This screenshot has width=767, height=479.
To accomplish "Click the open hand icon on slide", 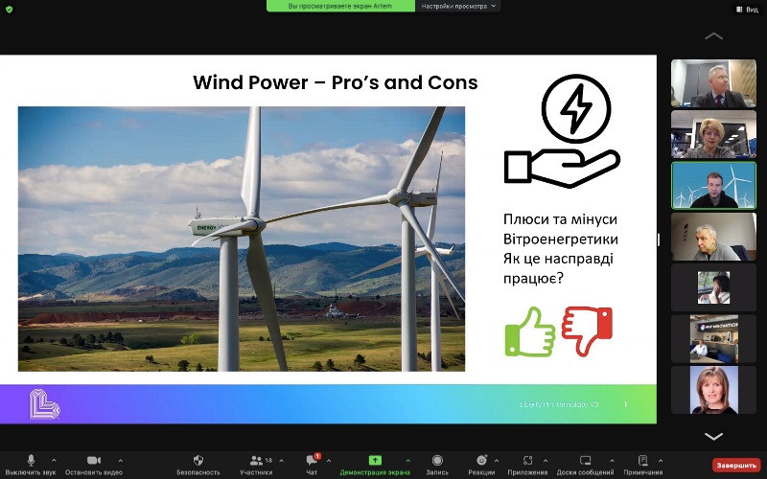I will point(562,169).
